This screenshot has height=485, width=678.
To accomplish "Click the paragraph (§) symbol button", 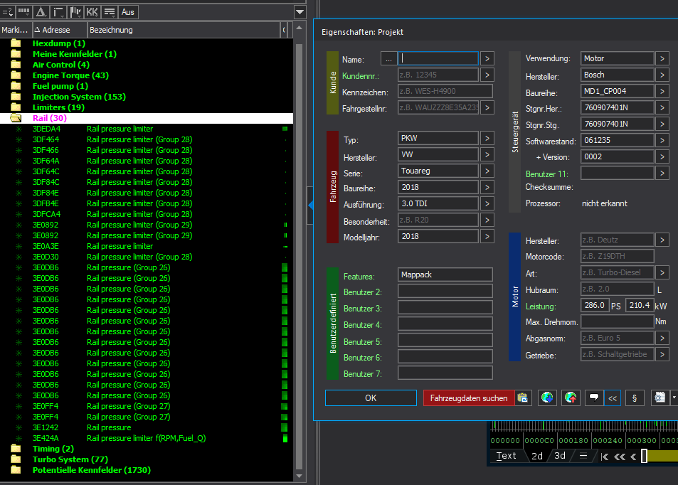I will pyautogui.click(x=635, y=398).
